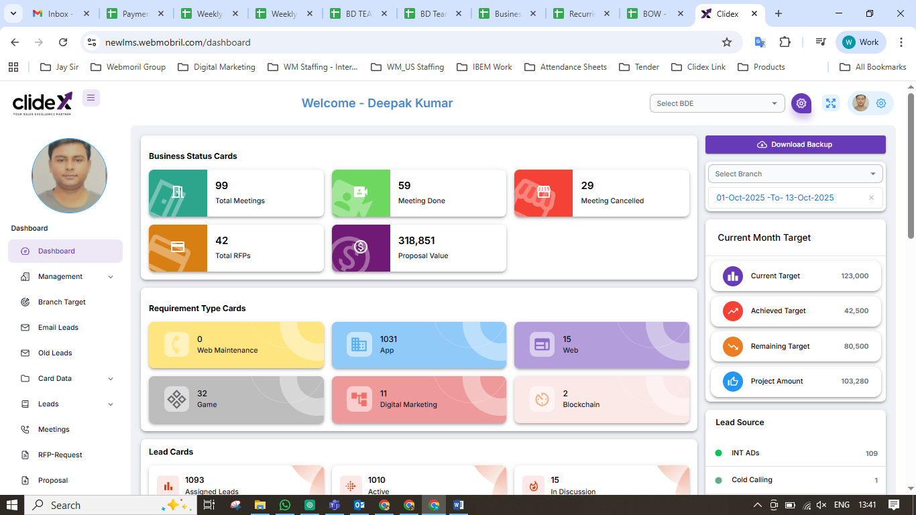Expand the Management sidebar menu
This screenshot has width=916, height=515.
[65, 276]
